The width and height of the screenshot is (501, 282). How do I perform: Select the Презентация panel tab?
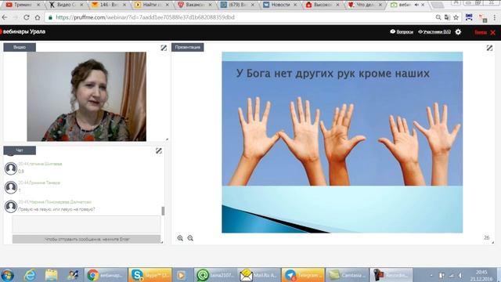(188, 47)
